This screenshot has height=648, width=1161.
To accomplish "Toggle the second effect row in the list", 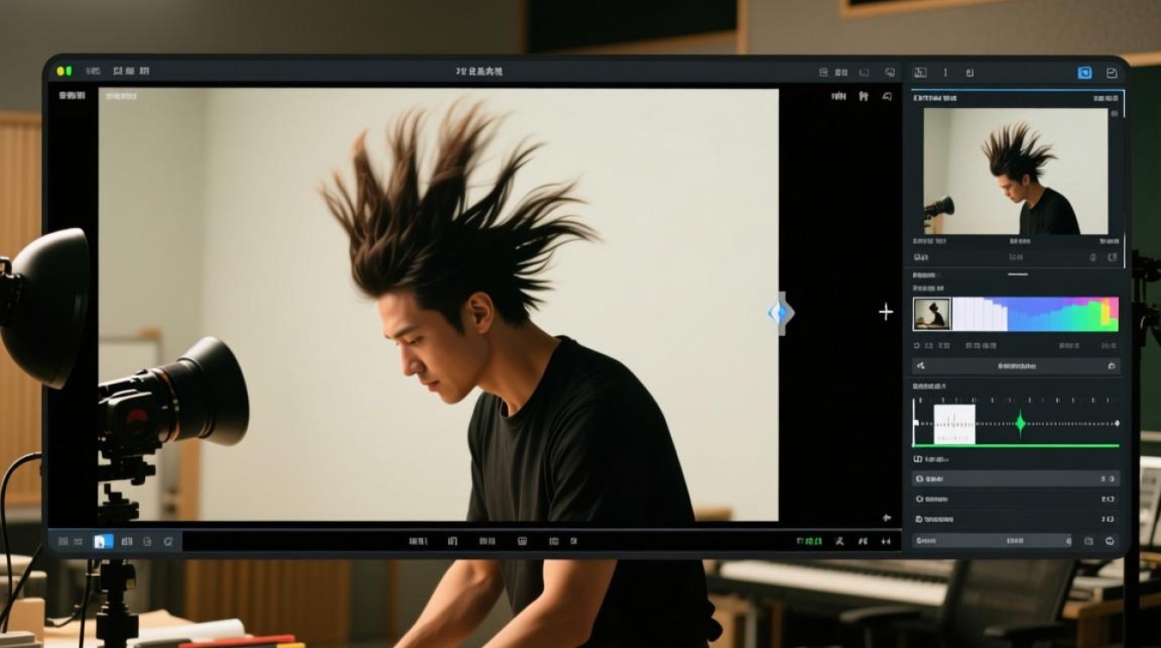I will [x=1016, y=499].
